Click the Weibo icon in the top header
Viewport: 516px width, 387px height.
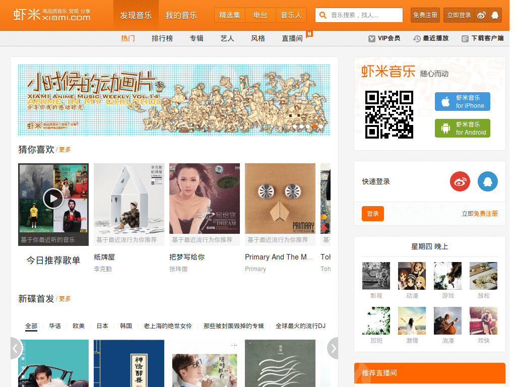click(x=481, y=16)
